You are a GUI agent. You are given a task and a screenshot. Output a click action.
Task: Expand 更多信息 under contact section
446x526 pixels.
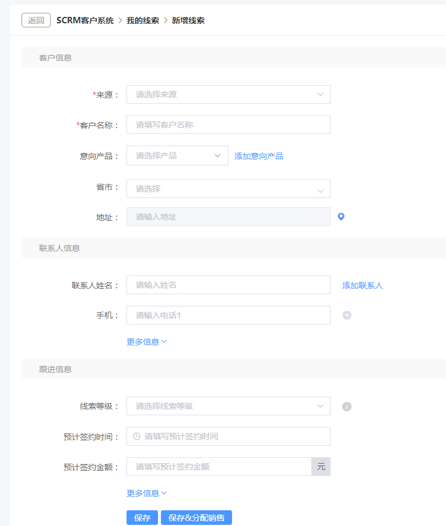coord(146,342)
